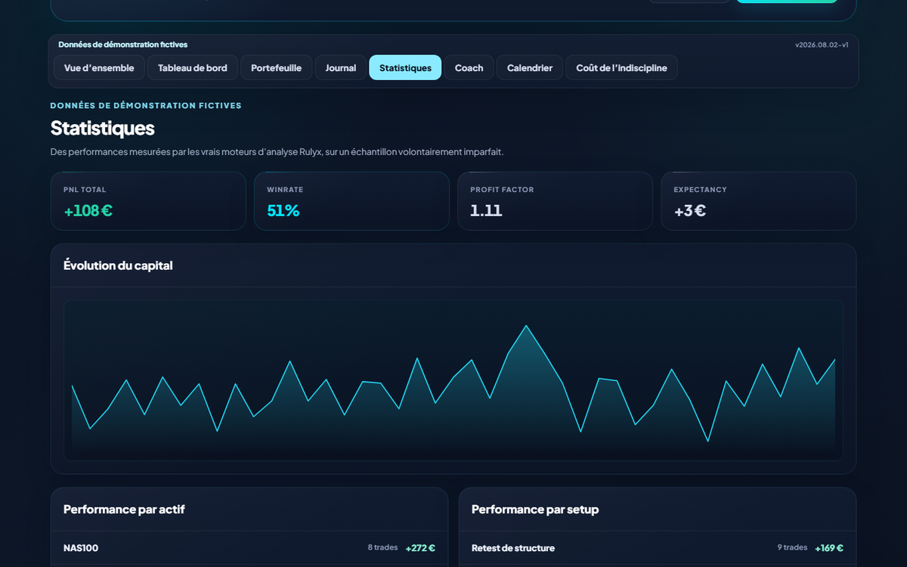This screenshot has height=567, width=907.
Task: Select the Winrate 51% card
Action: 351,201
